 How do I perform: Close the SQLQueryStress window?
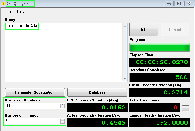click(x=189, y=4)
